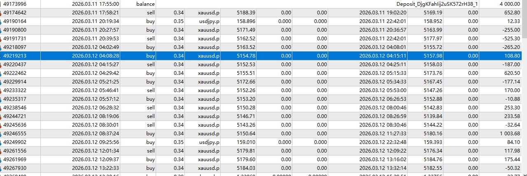527x176 pixels.
Task: Click profit value 84.10
Action: pos(513,142)
